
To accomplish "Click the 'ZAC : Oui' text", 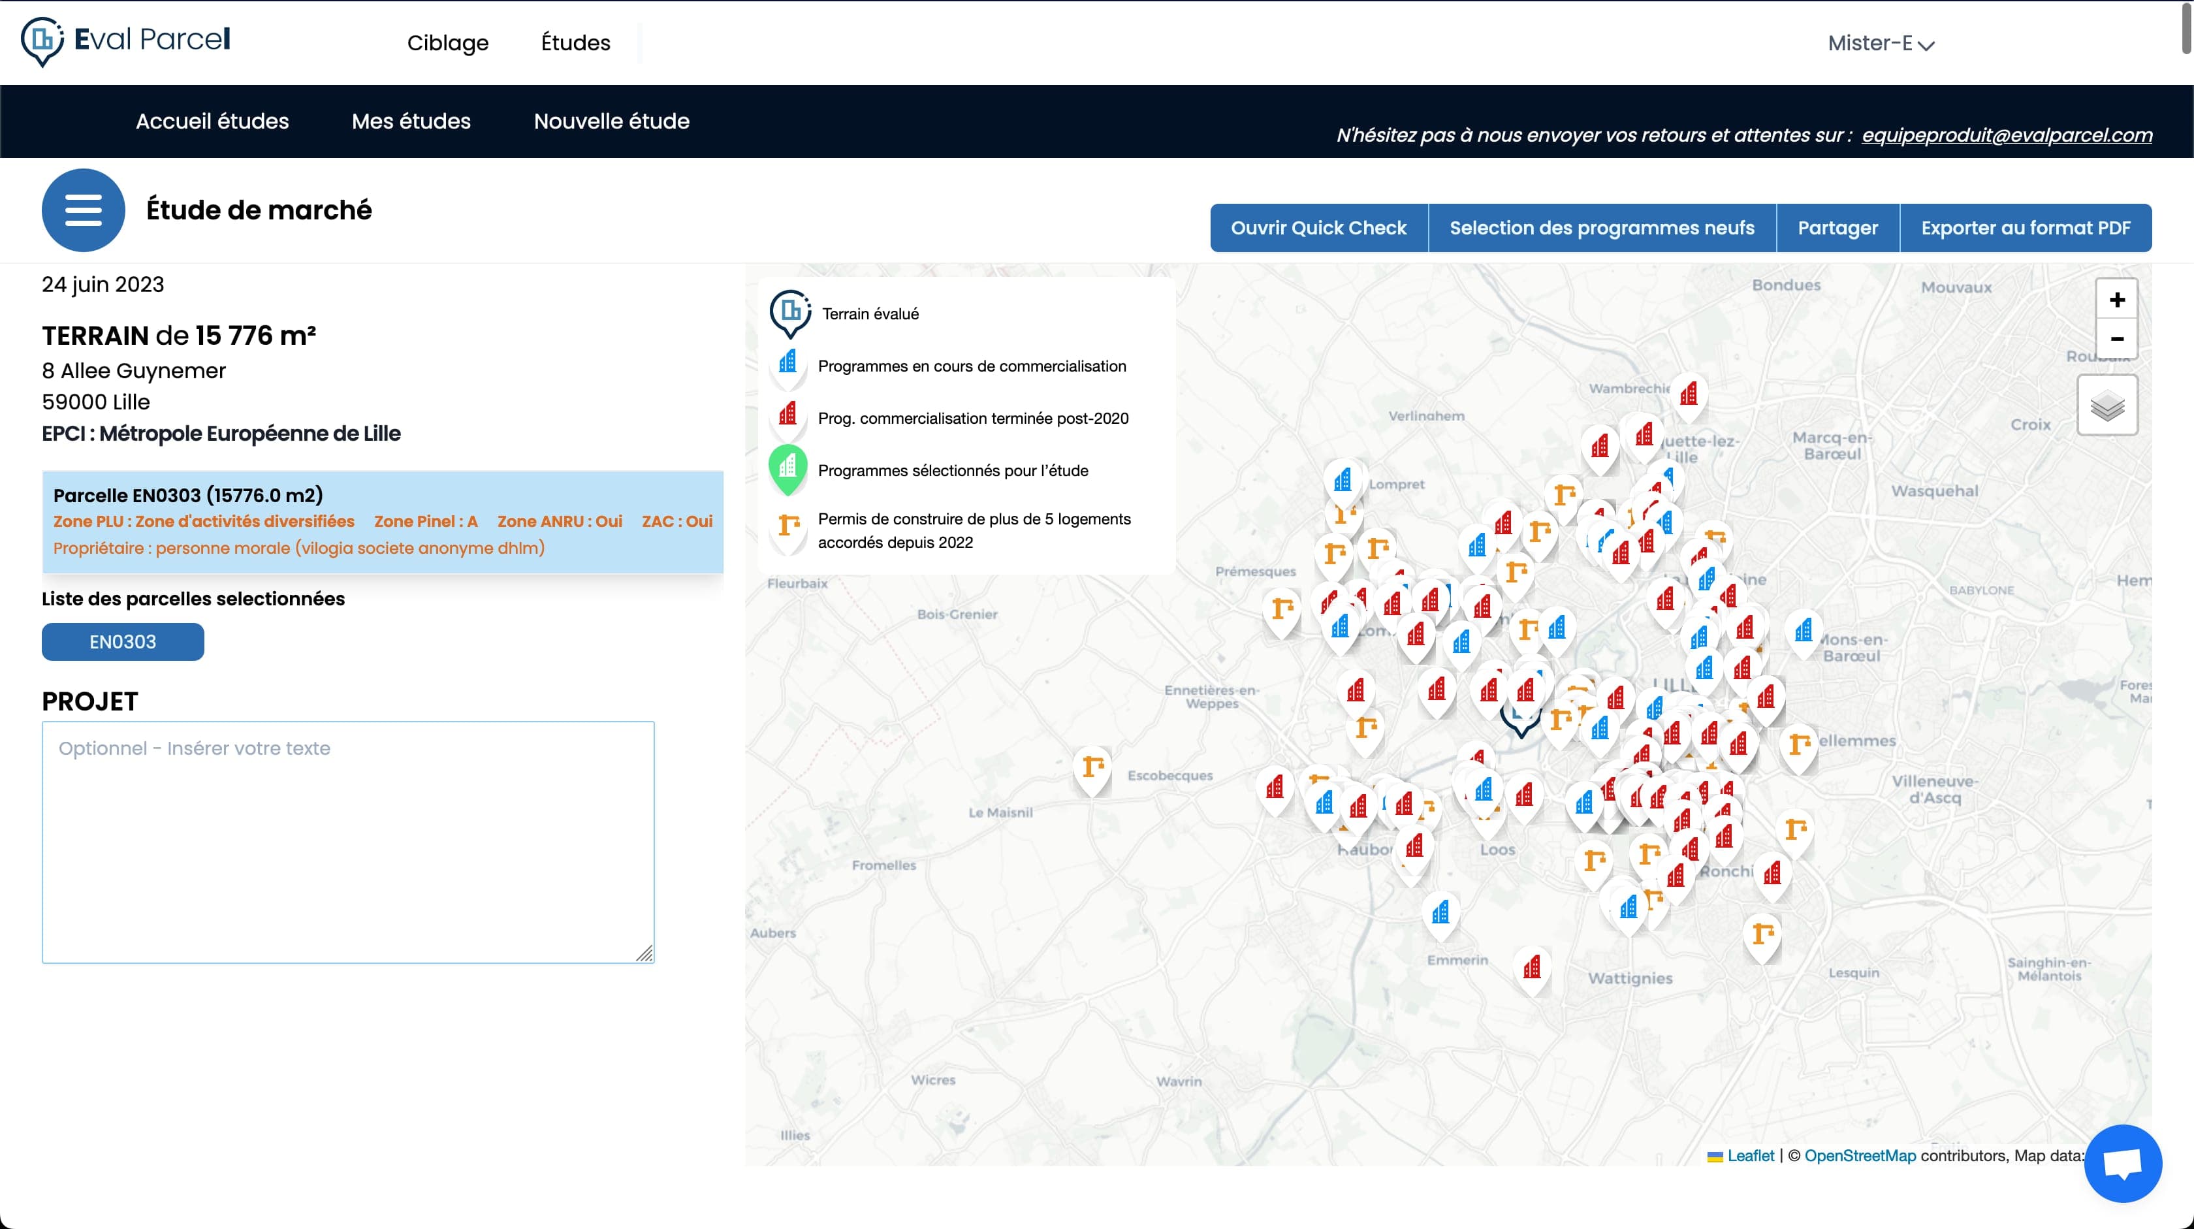I will pyautogui.click(x=677, y=521).
